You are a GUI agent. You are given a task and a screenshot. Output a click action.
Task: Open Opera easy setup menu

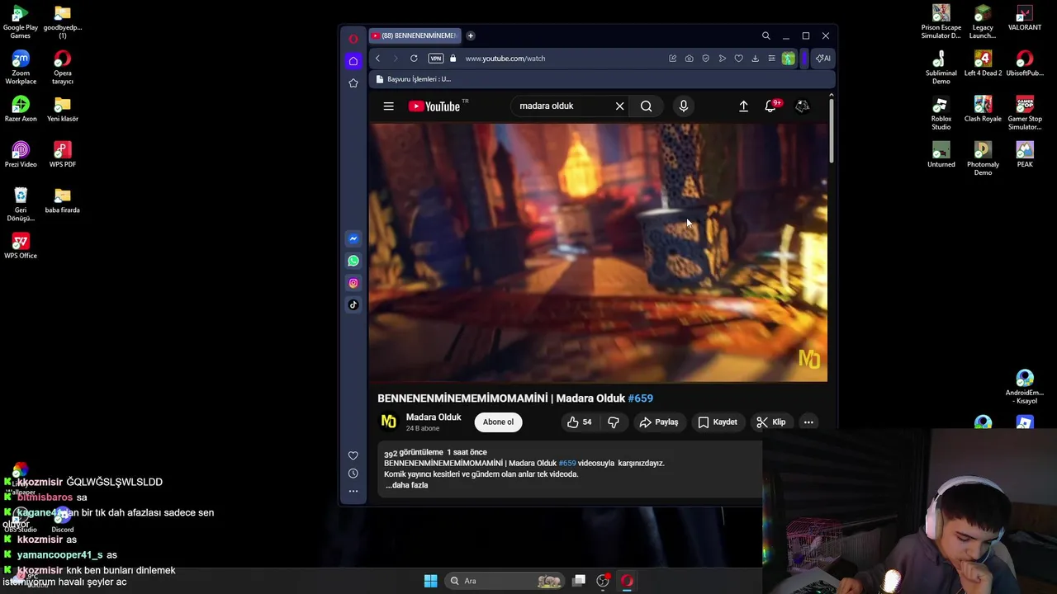point(771,59)
